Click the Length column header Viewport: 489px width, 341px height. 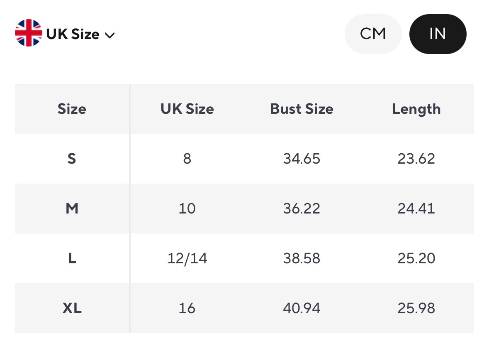point(416,109)
